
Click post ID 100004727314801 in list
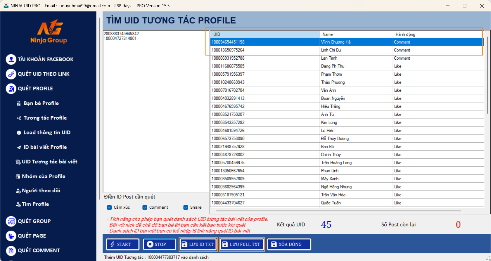(120, 38)
